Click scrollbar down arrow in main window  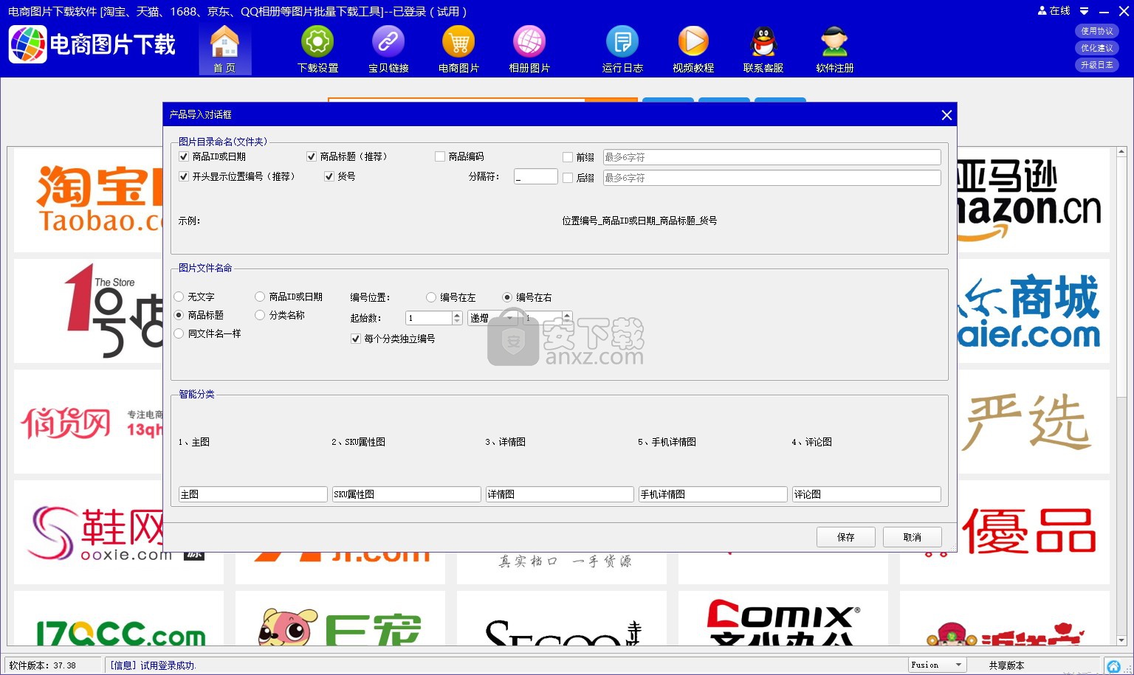point(1121,640)
